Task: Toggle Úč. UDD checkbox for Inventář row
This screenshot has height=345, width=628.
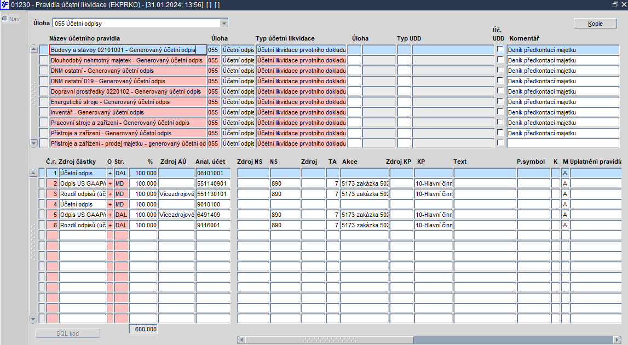Action: pyautogui.click(x=500, y=112)
